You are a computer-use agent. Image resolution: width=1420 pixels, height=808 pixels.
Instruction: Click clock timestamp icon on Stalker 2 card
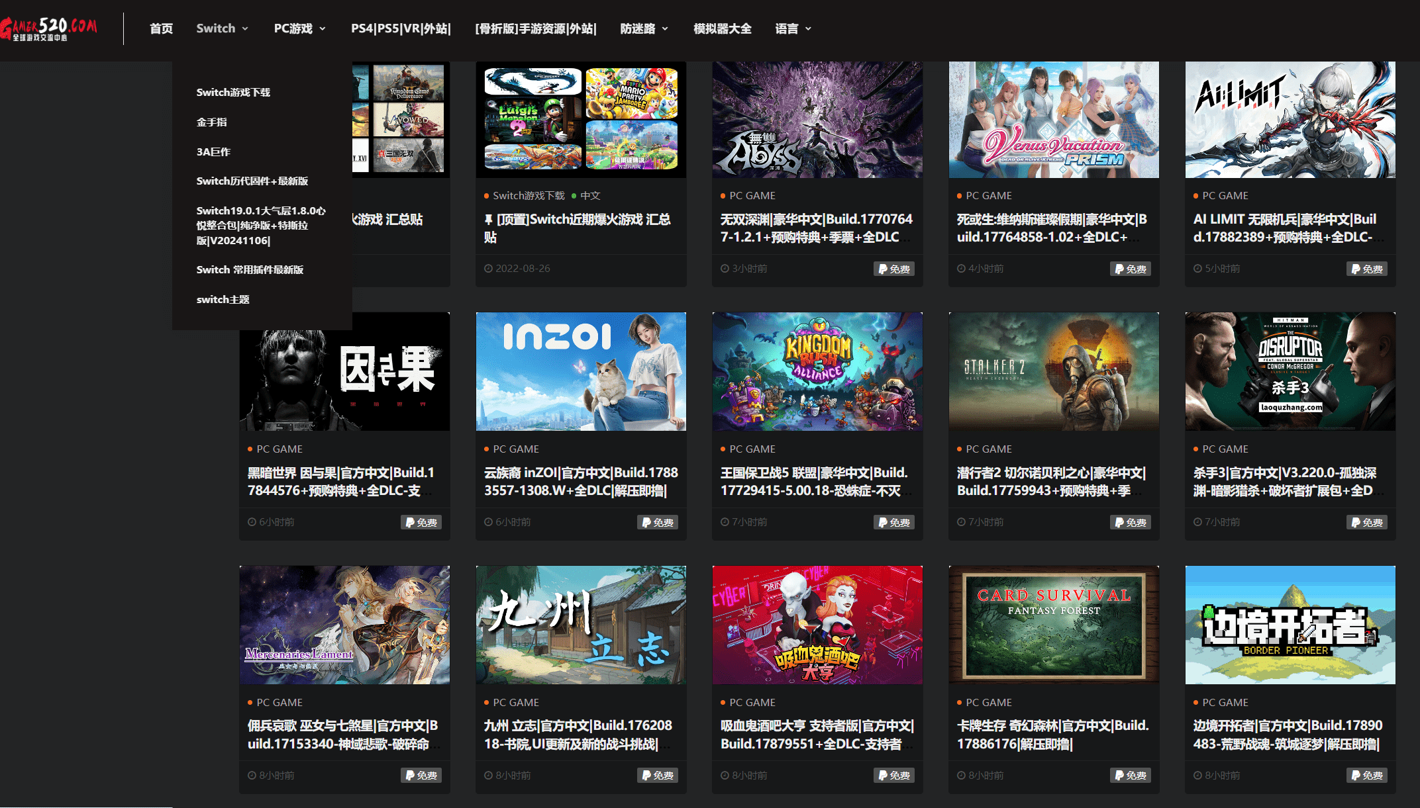click(x=961, y=522)
